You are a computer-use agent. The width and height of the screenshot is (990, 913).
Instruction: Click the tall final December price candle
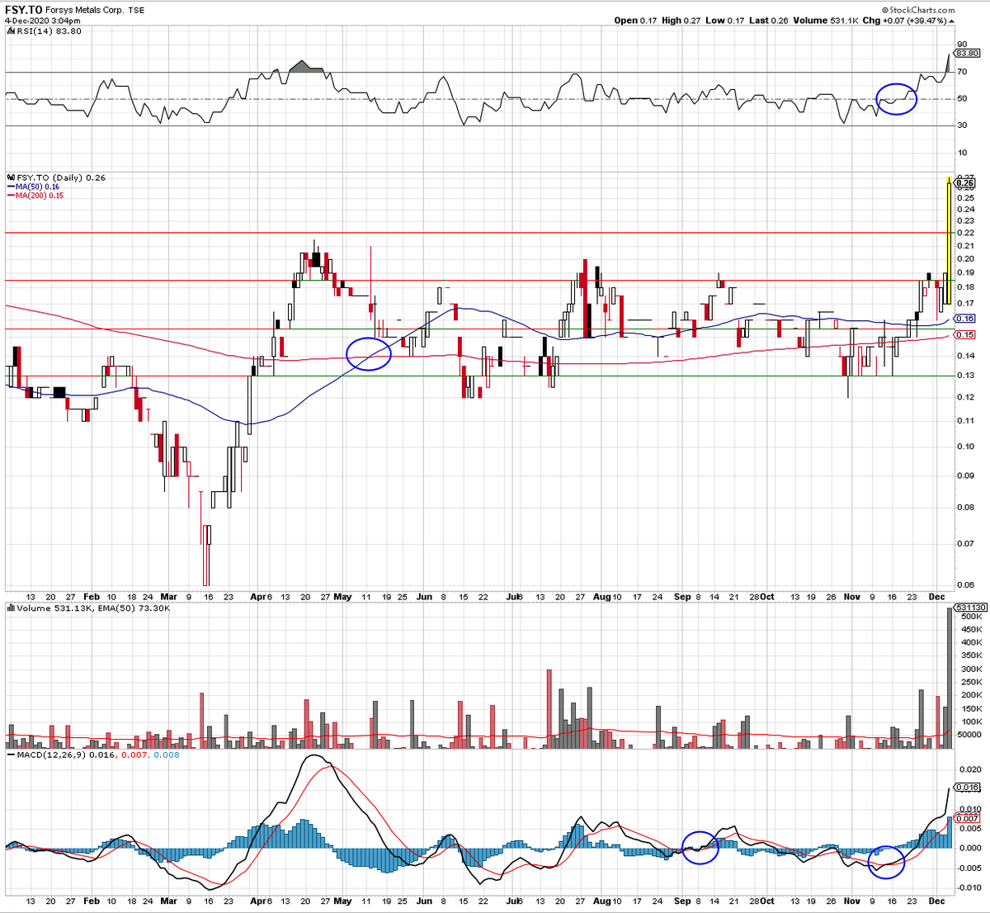pyautogui.click(x=949, y=239)
